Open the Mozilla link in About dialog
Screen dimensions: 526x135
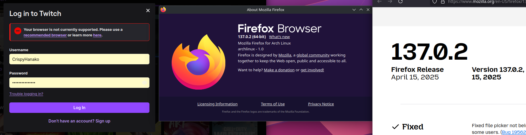(285, 55)
